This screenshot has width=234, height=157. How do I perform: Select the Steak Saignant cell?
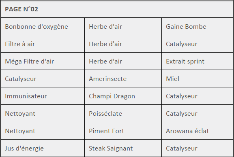[x=123, y=148]
